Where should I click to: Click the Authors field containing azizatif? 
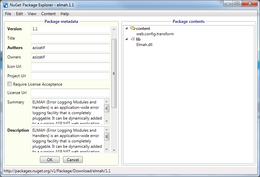[70, 48]
